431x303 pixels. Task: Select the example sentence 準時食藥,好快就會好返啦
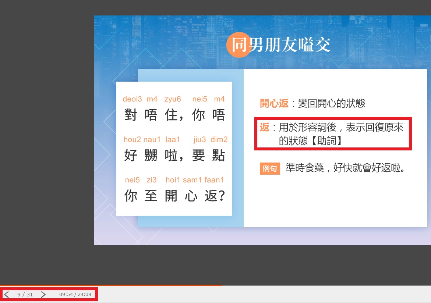click(345, 168)
